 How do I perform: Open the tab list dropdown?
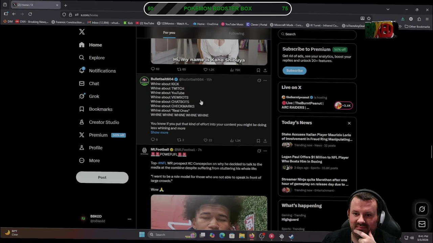point(388,9)
